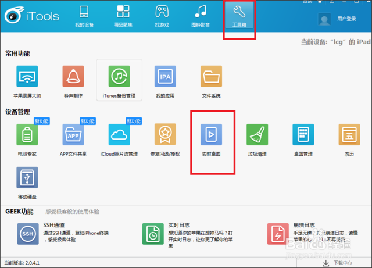
Task: Launch iTunes备份管理 backup manager
Action: pos(119,77)
